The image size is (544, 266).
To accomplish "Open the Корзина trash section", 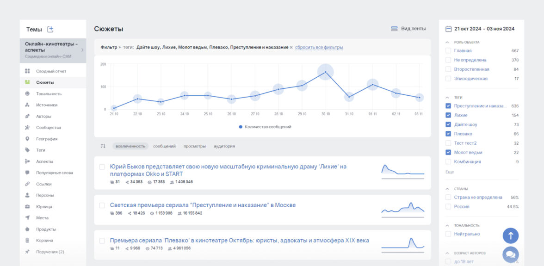I will [x=44, y=241].
